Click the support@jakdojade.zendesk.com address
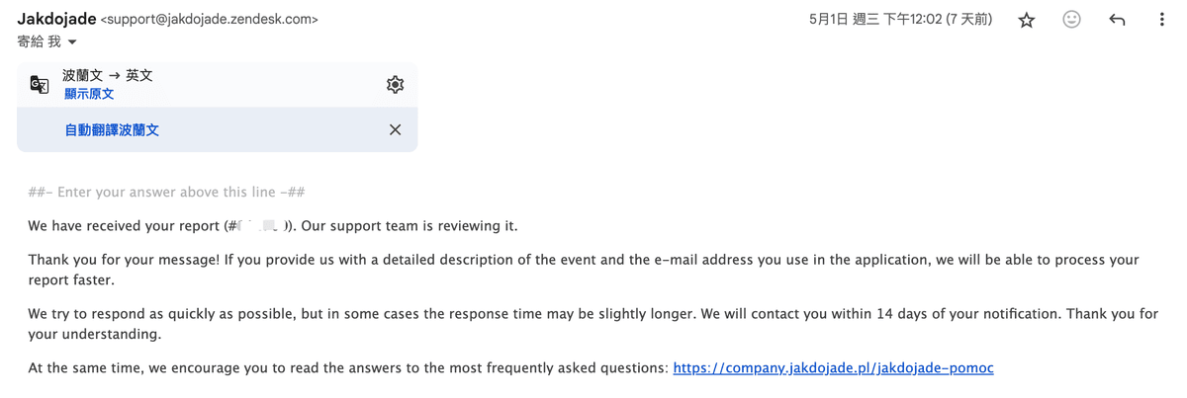Screen dimensions: 1187x398 [x=210, y=19]
